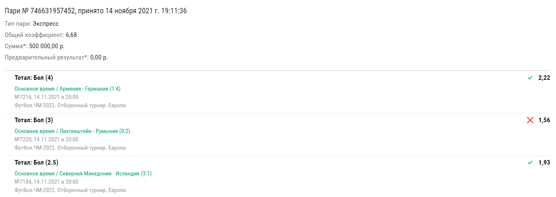Click the odds value 1,93
Image resolution: width=556 pixels, height=197 pixels.
point(544,163)
